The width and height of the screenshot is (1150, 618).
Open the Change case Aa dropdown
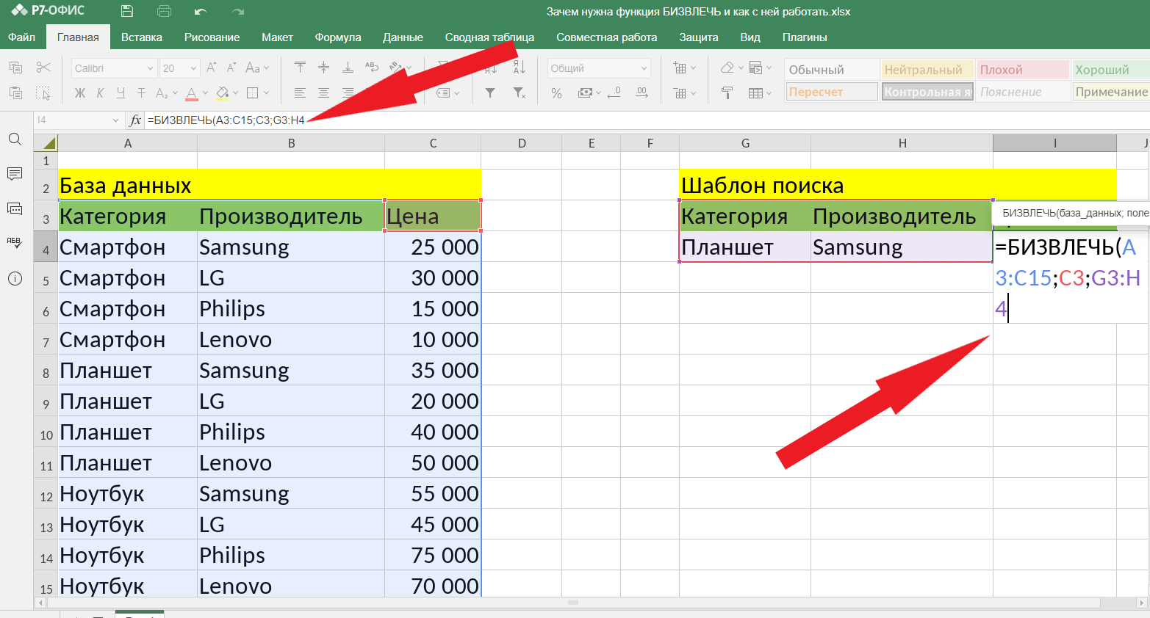pyautogui.click(x=257, y=68)
